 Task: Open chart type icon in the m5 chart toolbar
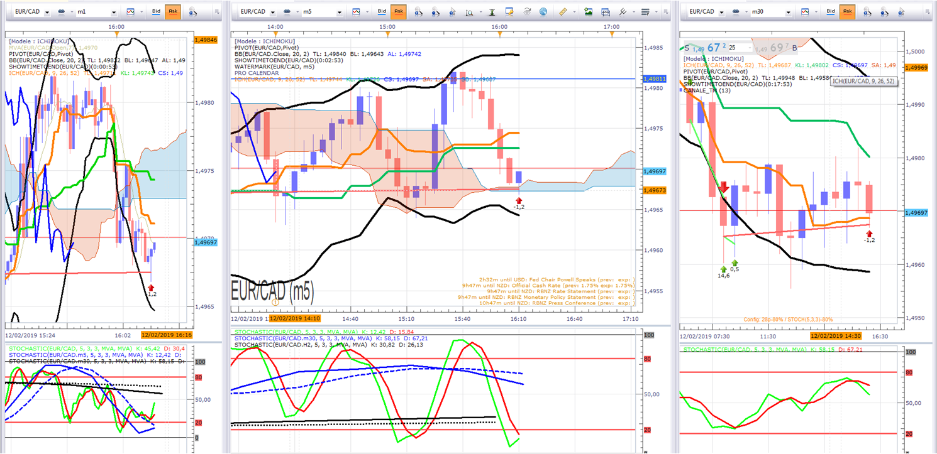(356, 12)
